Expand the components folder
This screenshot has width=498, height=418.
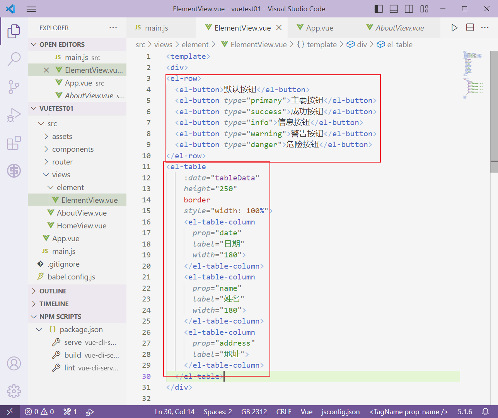(73, 149)
